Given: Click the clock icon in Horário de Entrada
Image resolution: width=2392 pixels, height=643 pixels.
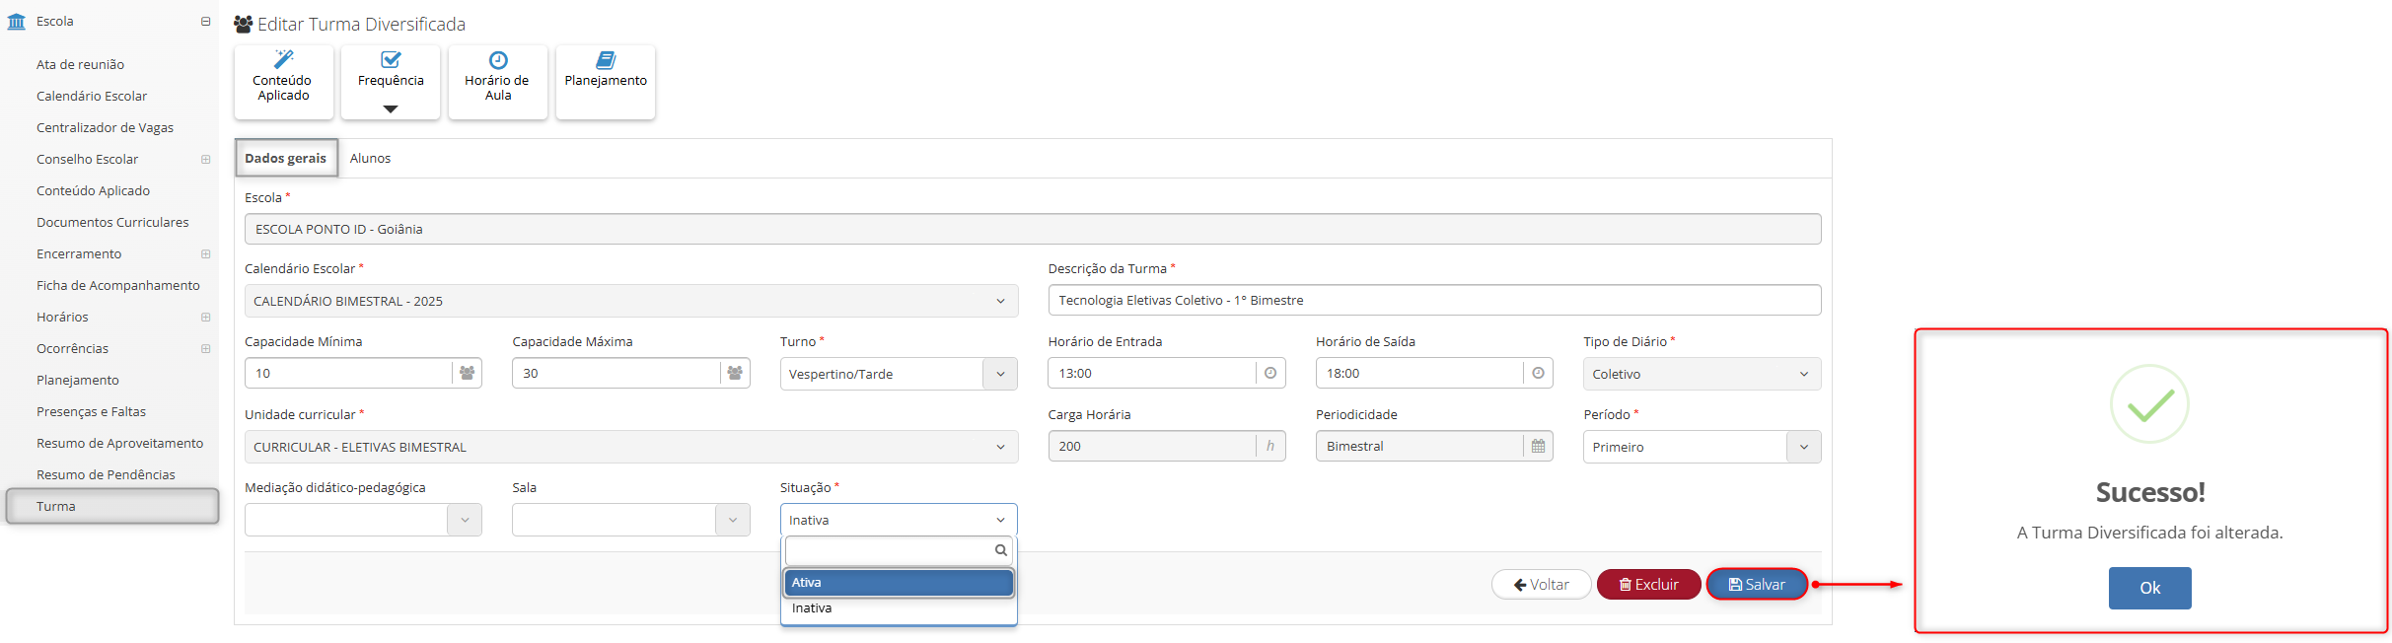Looking at the screenshot, I should pos(1270,373).
